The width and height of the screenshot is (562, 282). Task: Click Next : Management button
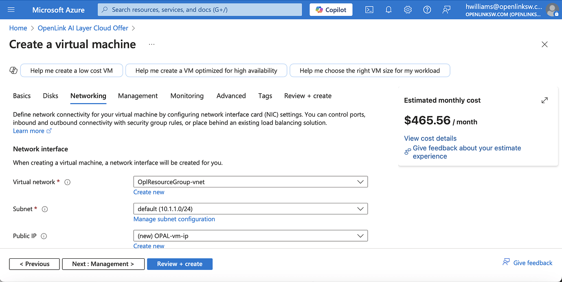point(103,264)
